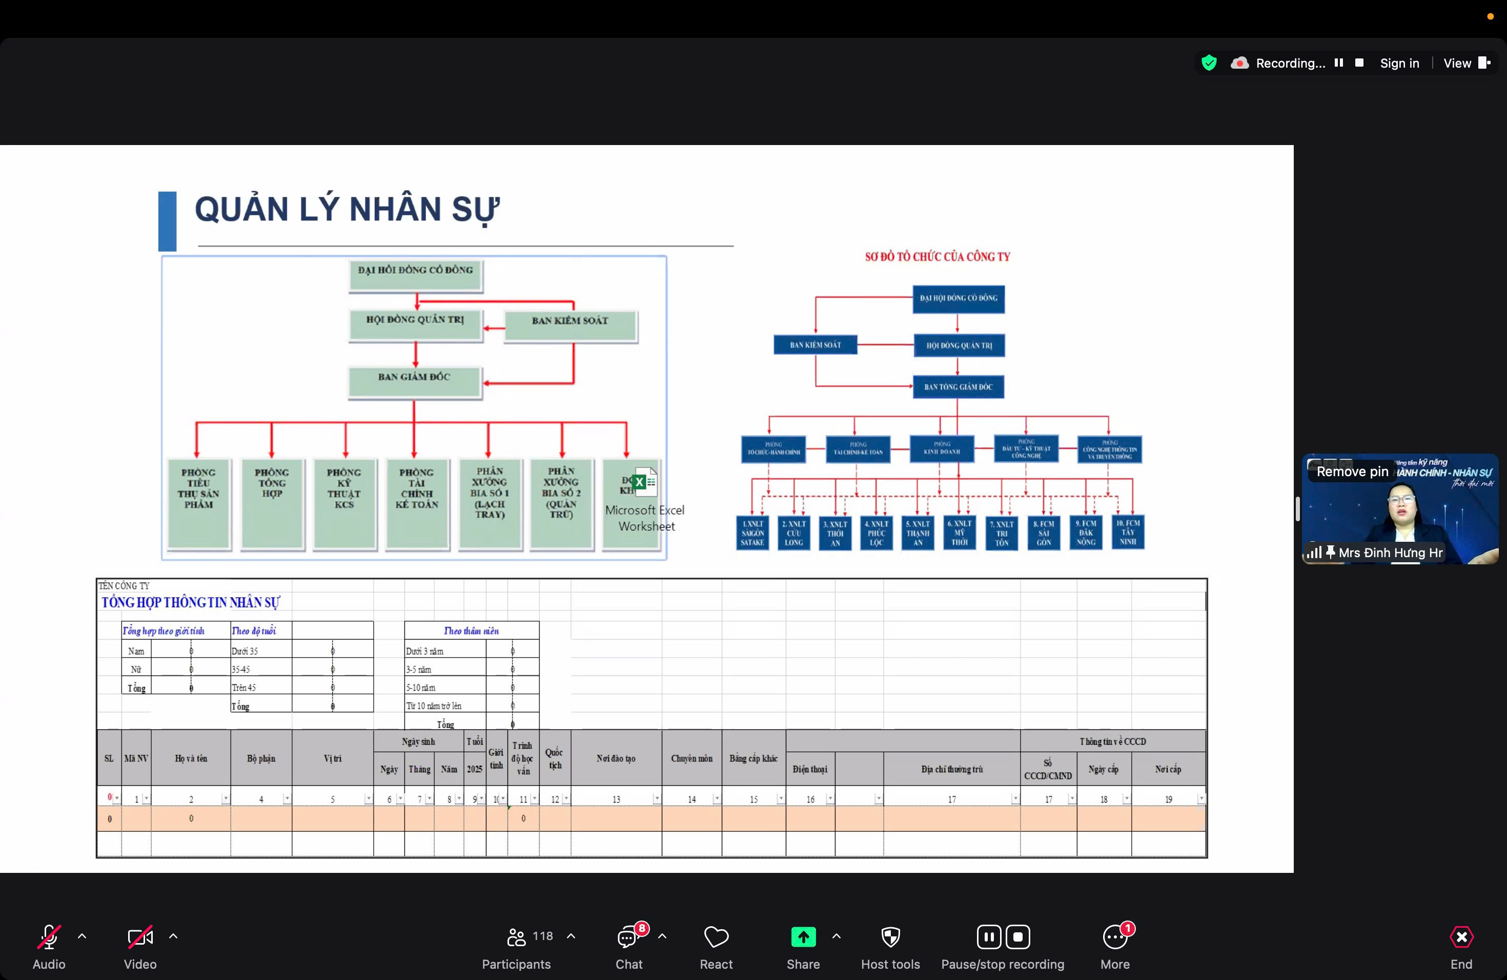The width and height of the screenshot is (1507, 980).
Task: Expand video options chevron
Action: 173,936
